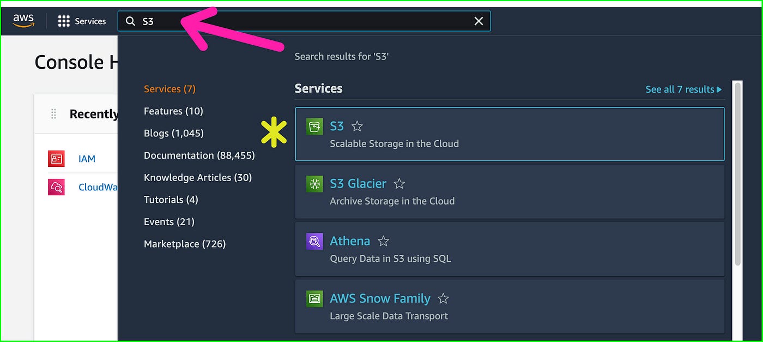
Task: Open IAM from recently visited icons
Action: (x=56, y=159)
